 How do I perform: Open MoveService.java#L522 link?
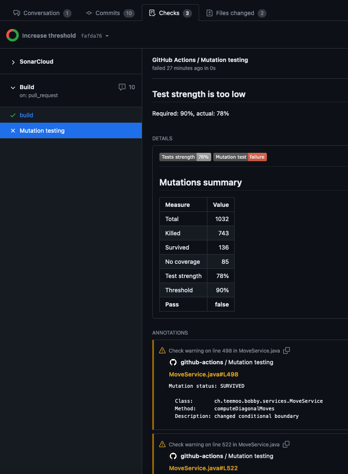point(203,468)
